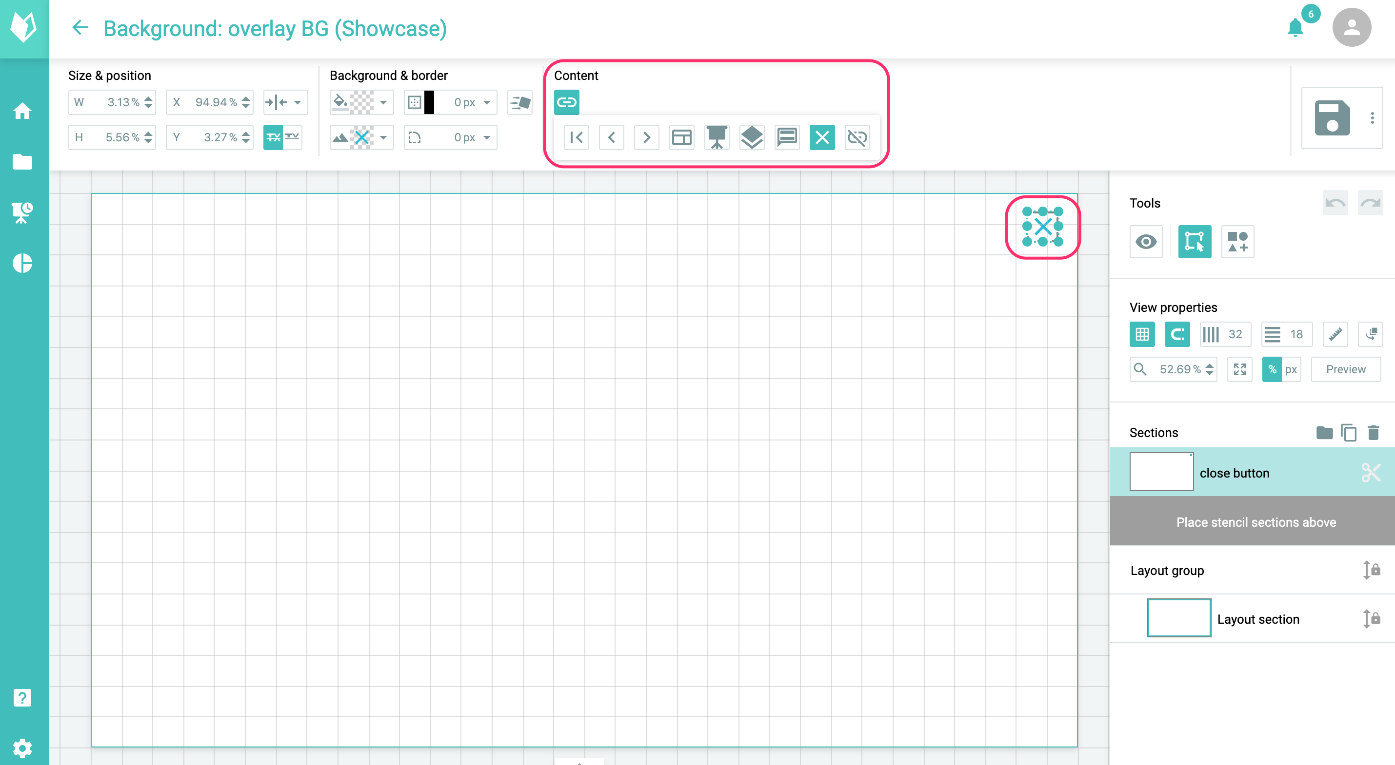
Task: Open the help question mark icon
Action: click(x=22, y=698)
